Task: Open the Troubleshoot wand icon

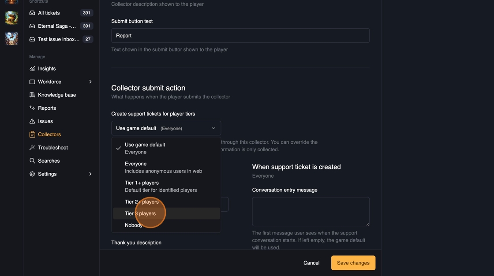Action: (x=32, y=148)
